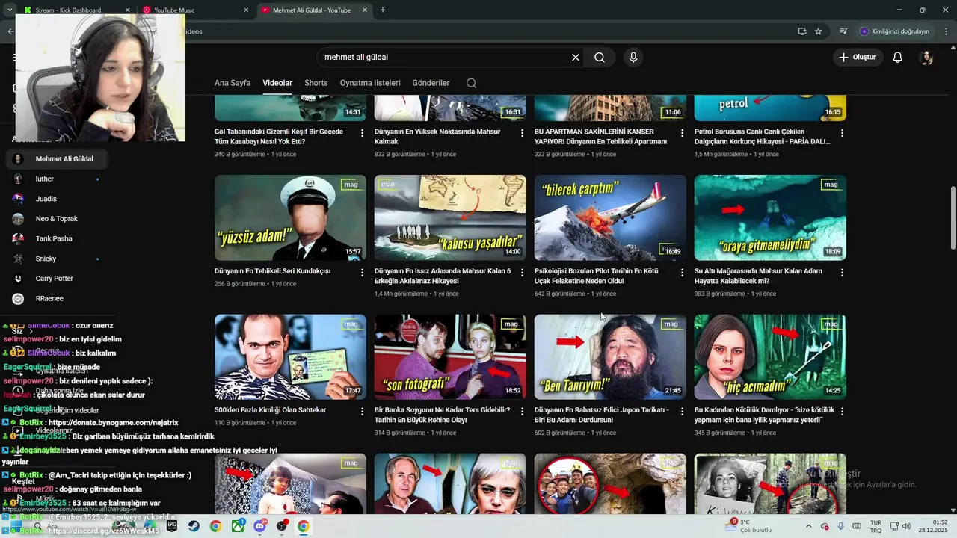Bookmark this page with the star icon
This screenshot has width=957, height=538.
coord(819,31)
